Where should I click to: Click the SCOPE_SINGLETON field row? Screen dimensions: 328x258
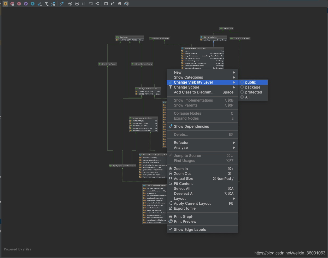148,91
